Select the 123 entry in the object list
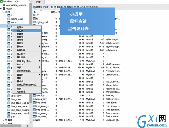 [x=36, y=15]
